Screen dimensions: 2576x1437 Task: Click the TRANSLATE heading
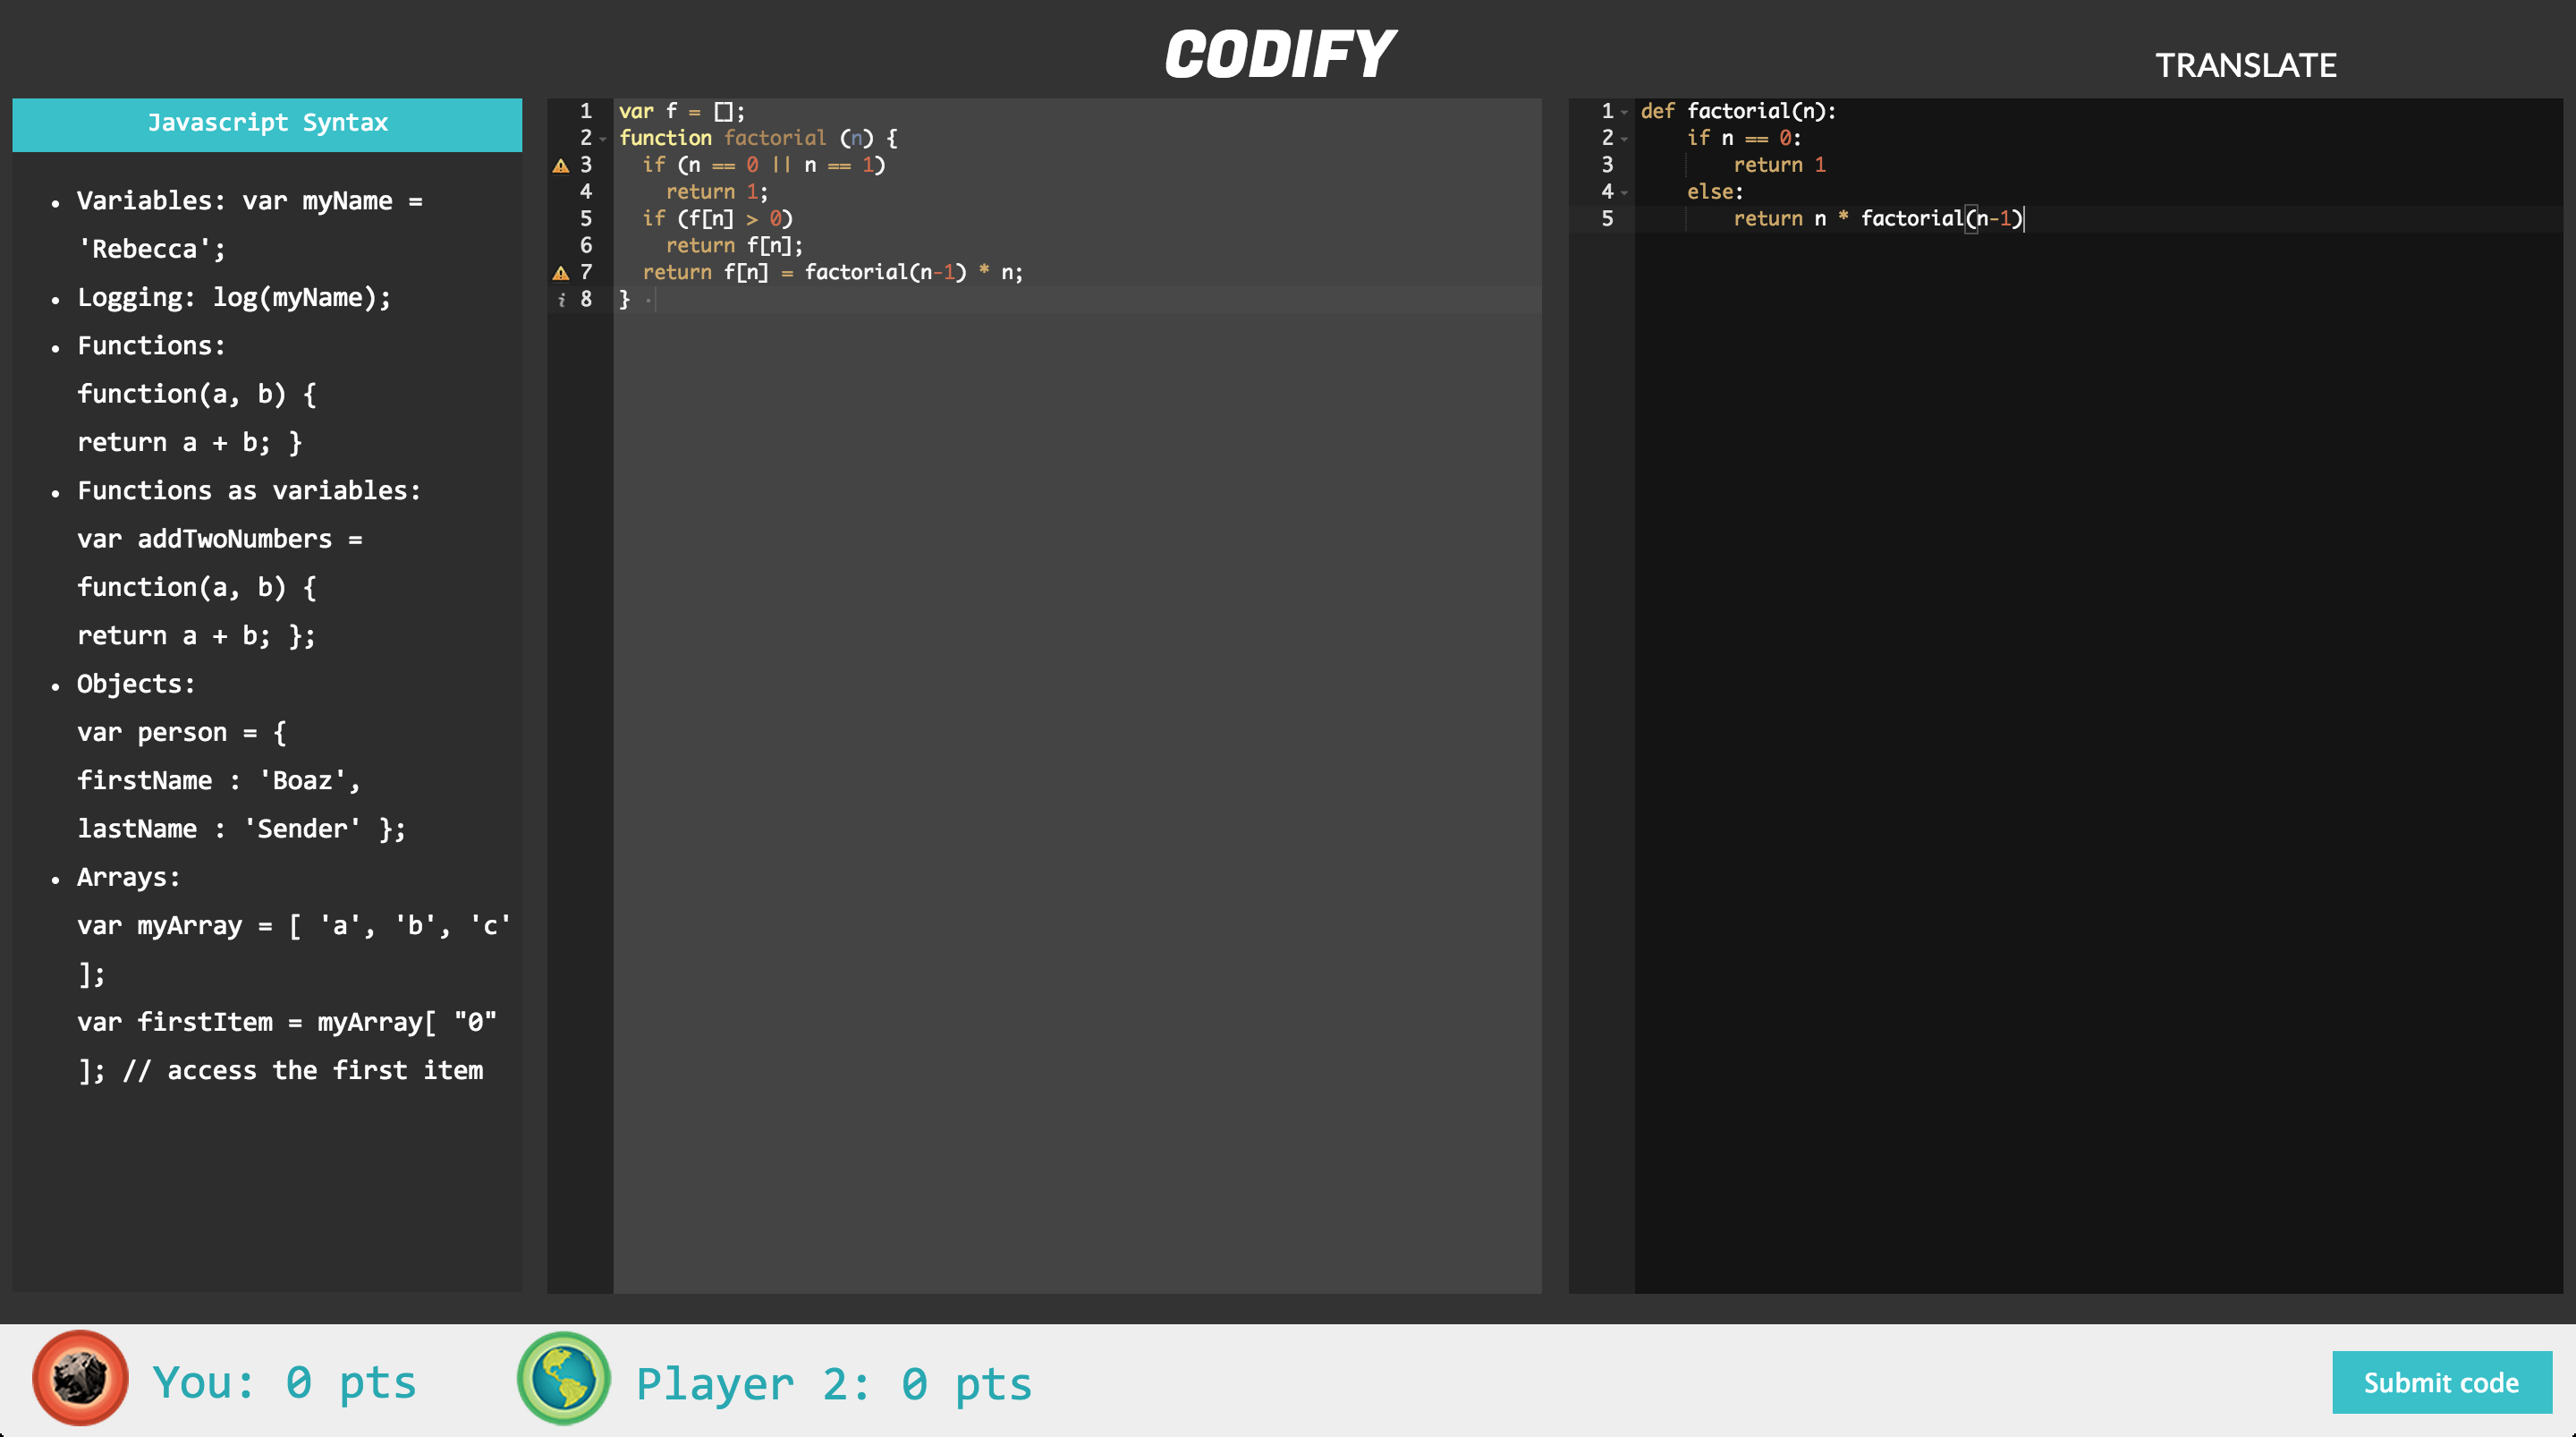point(2245,66)
